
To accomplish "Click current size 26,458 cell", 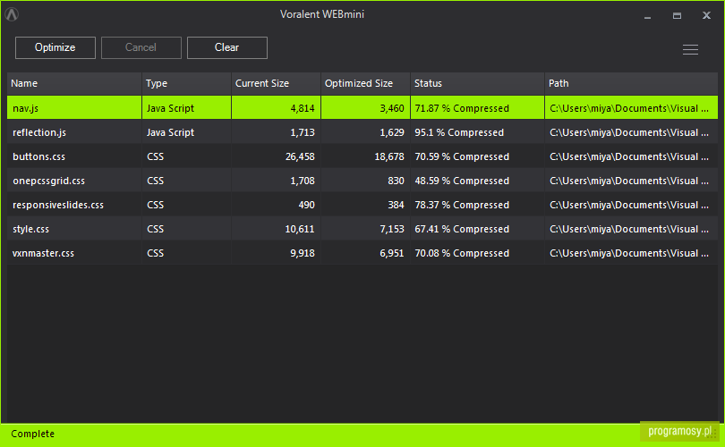I will [276, 156].
